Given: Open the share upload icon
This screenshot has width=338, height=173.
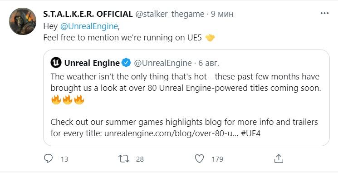Looking at the screenshot, I should click(x=279, y=158).
